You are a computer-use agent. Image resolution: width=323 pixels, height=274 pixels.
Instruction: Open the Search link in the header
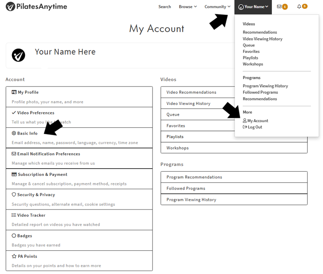[x=165, y=6]
